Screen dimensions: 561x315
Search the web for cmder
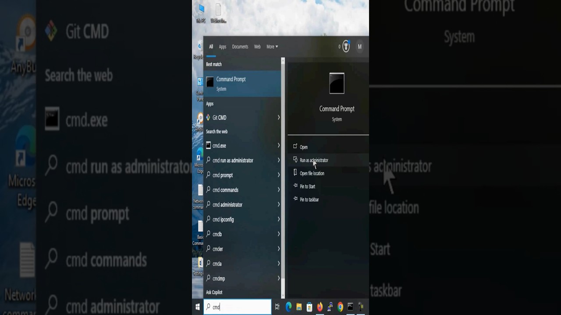[x=242, y=249]
